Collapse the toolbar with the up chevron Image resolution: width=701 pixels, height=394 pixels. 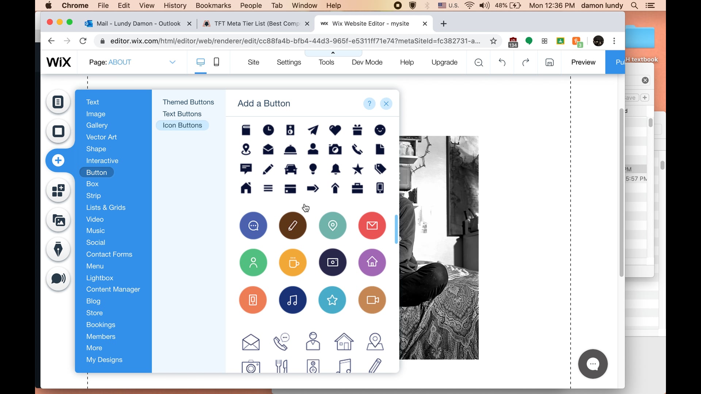click(x=333, y=53)
